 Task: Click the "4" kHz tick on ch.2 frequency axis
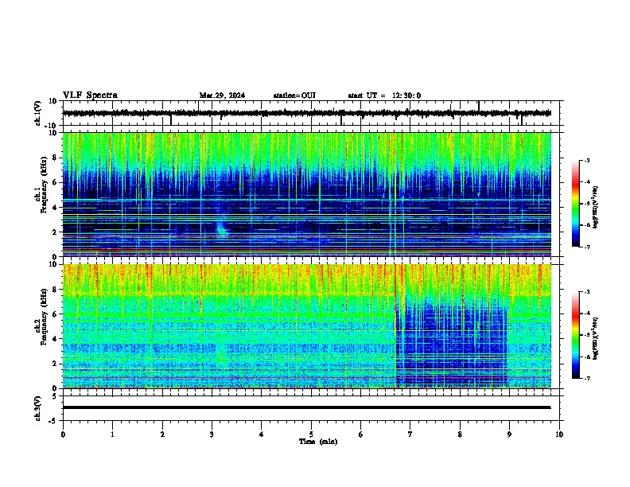pos(55,339)
